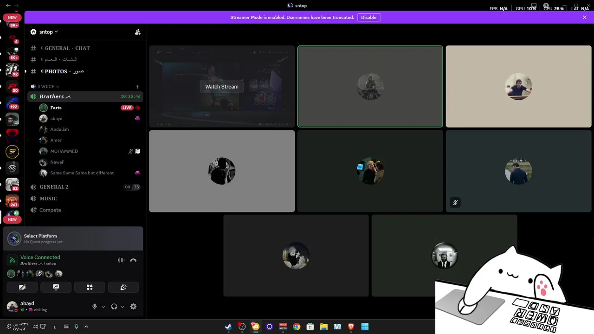The height and width of the screenshot is (334, 594).
Task: Open Windows Start button
Action: pyautogui.click(x=365, y=327)
